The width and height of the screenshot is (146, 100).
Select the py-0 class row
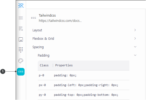pos(83,95)
